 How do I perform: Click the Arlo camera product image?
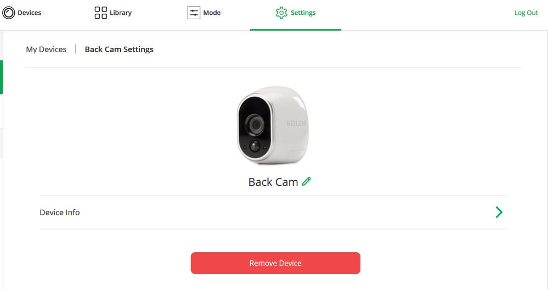tap(273, 125)
